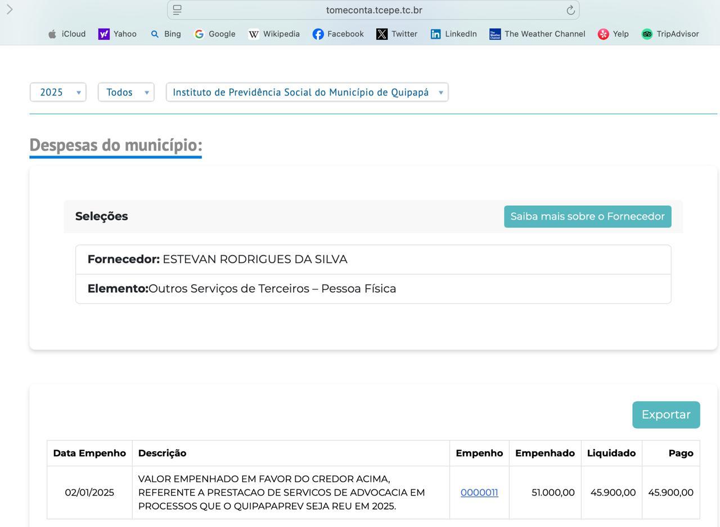
Task: Click the page reload icon in address bar
Action: [570, 10]
